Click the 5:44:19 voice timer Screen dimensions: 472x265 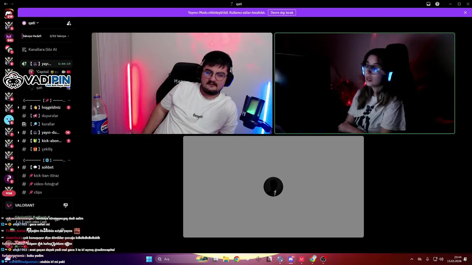point(64,64)
